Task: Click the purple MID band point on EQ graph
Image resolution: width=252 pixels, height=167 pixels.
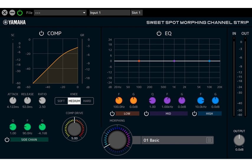Action: point(174,61)
